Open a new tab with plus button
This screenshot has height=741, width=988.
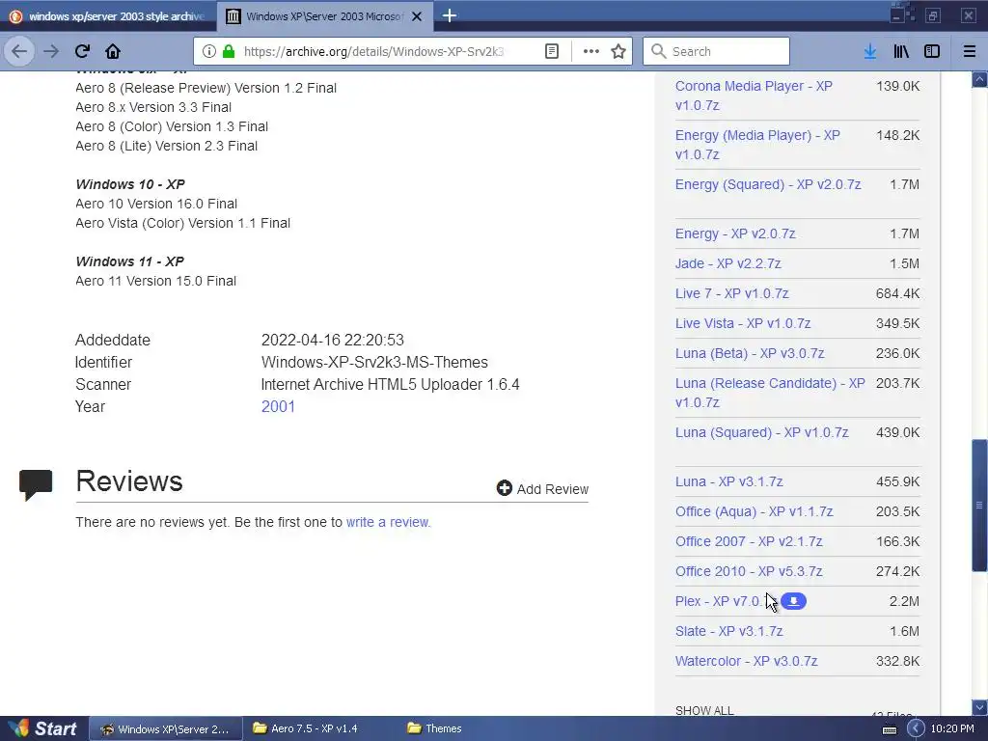point(450,15)
